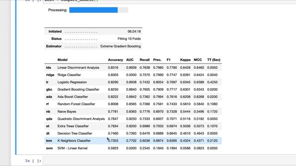The width and height of the screenshot is (296, 166).
Task: Click the empty notebook input cell
Action: coord(169,161)
